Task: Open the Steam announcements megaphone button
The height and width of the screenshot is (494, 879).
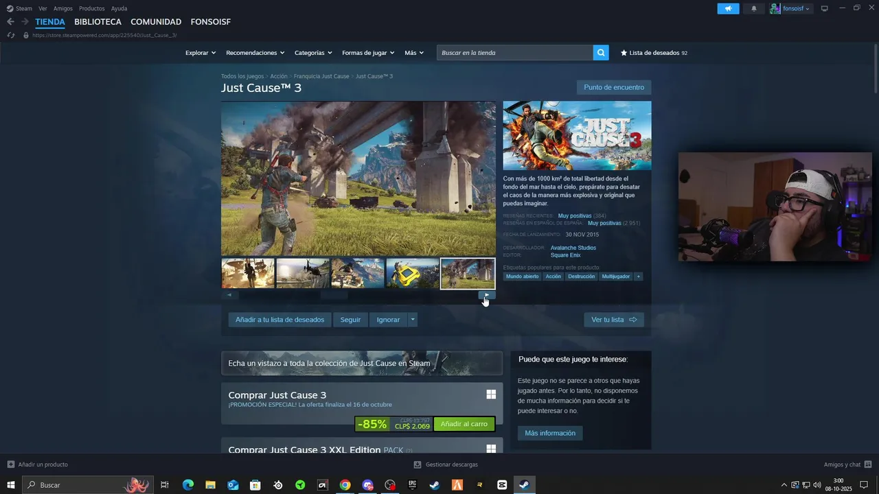Action: click(728, 8)
